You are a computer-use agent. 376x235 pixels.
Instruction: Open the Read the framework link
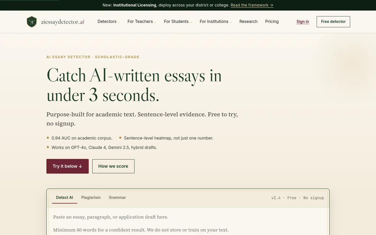point(252,5)
